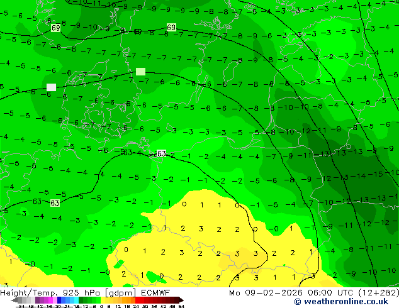Select the magenta legend color block
The width and height of the screenshot is (399, 308).
[50, 300]
